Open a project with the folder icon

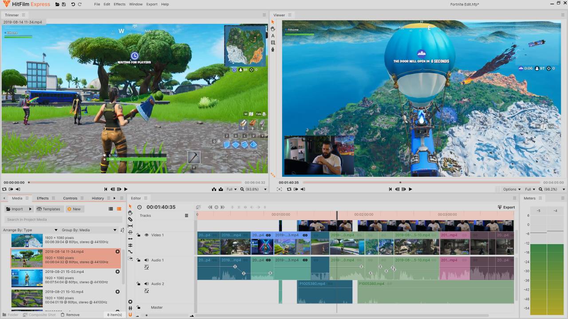click(x=58, y=4)
